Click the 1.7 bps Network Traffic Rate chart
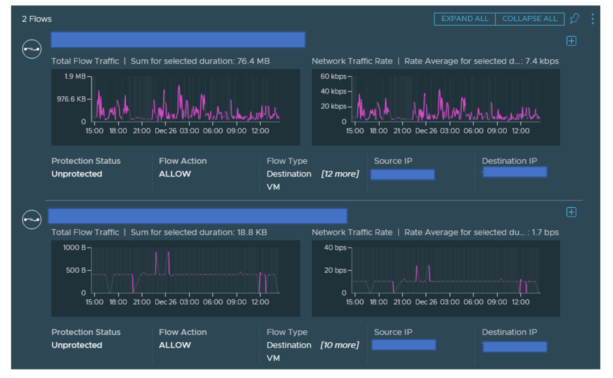The image size is (613, 378). 436,278
